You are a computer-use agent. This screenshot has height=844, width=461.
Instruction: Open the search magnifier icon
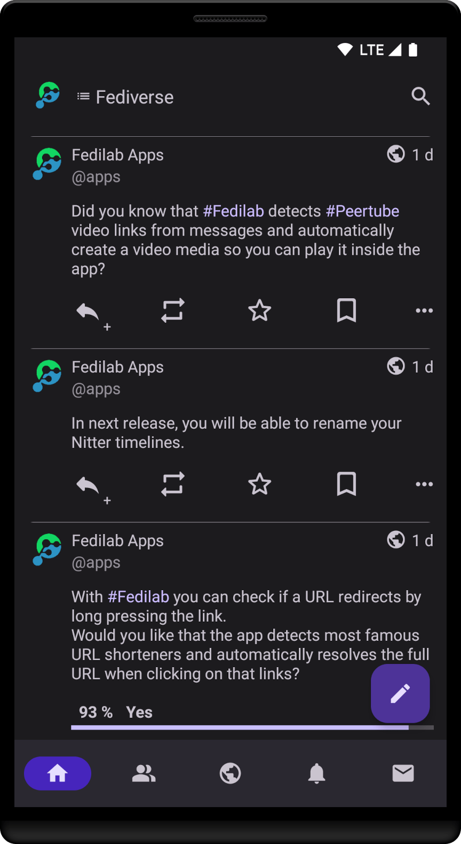point(420,97)
